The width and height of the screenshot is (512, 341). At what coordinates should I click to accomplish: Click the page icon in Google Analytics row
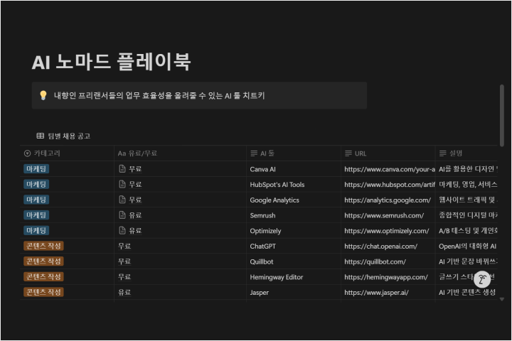[122, 200]
